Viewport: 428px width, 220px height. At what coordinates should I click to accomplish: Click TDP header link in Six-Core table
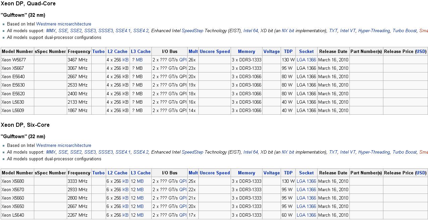[288, 173]
